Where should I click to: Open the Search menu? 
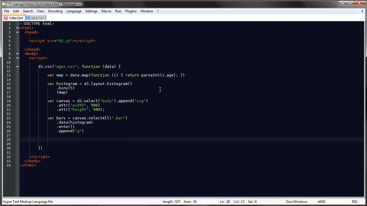point(28,11)
